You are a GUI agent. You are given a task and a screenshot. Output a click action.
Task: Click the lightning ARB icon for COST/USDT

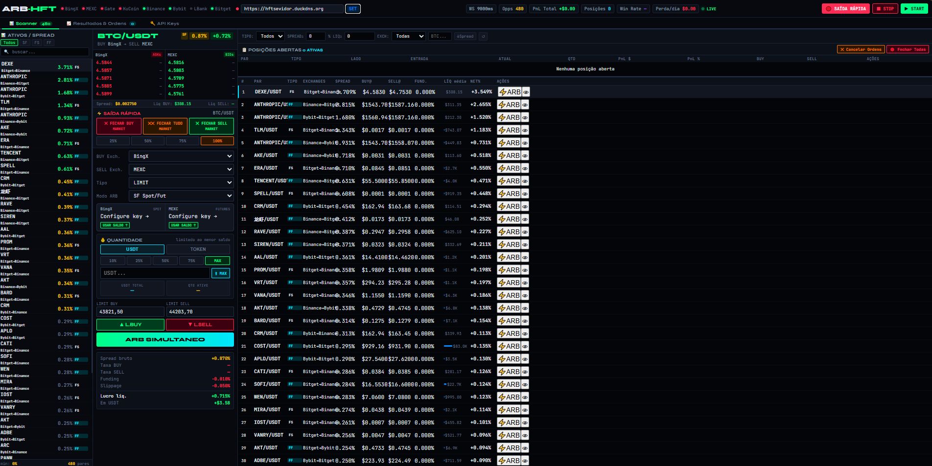click(x=509, y=346)
